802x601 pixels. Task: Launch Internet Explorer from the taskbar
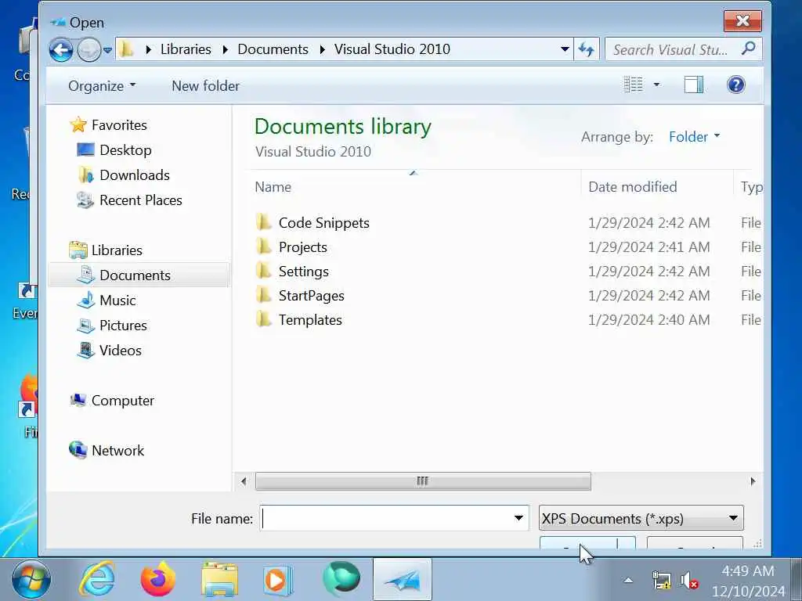(96, 579)
